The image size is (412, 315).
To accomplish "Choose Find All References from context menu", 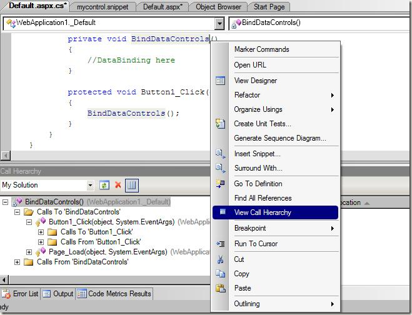I will (x=263, y=198).
